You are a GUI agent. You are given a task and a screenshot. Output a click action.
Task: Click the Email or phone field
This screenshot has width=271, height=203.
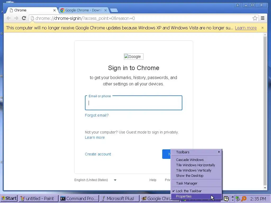pyautogui.click(x=134, y=103)
